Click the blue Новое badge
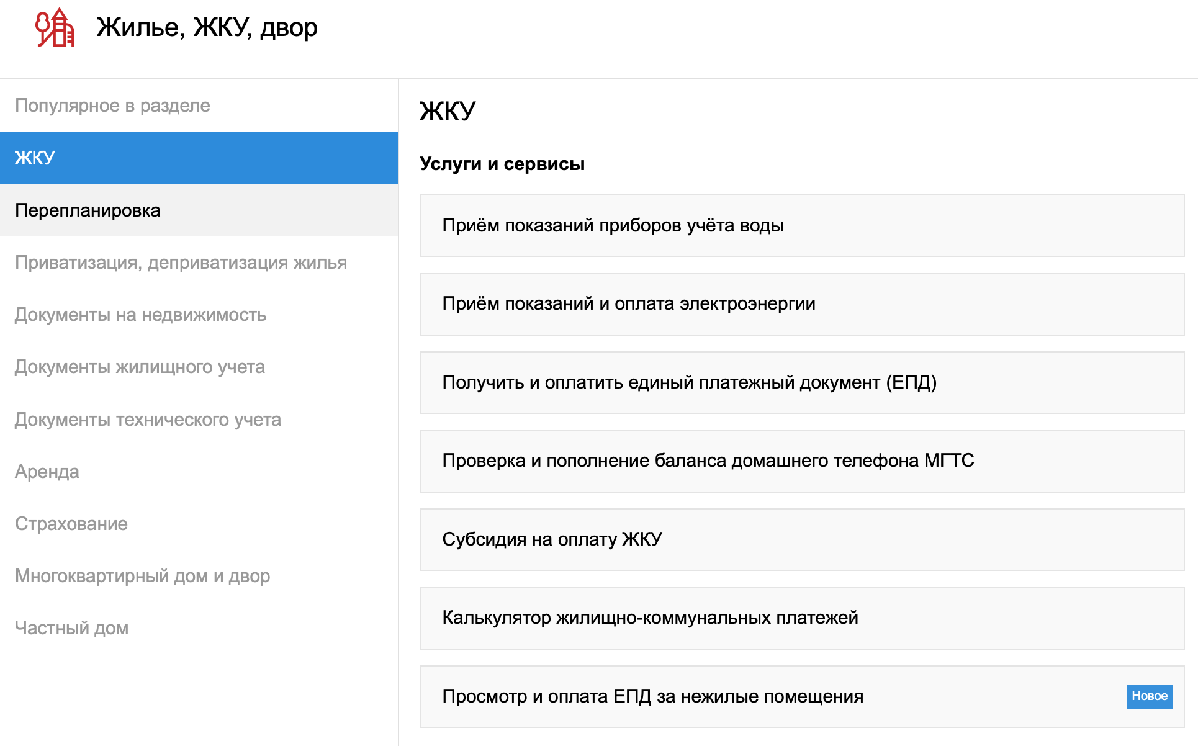Viewport: 1198px width, 746px height. point(1150,696)
